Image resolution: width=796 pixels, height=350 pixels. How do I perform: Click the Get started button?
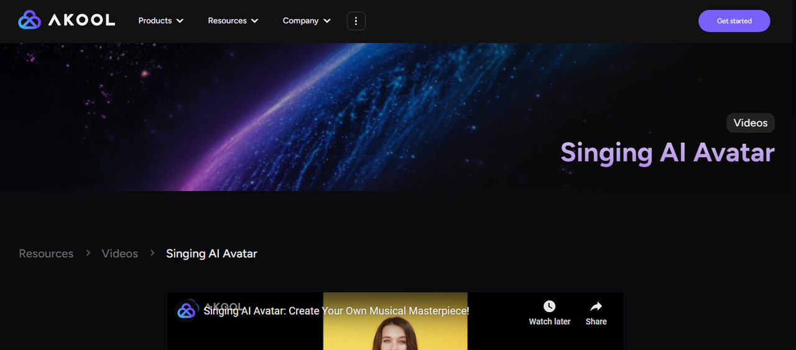[x=734, y=21]
